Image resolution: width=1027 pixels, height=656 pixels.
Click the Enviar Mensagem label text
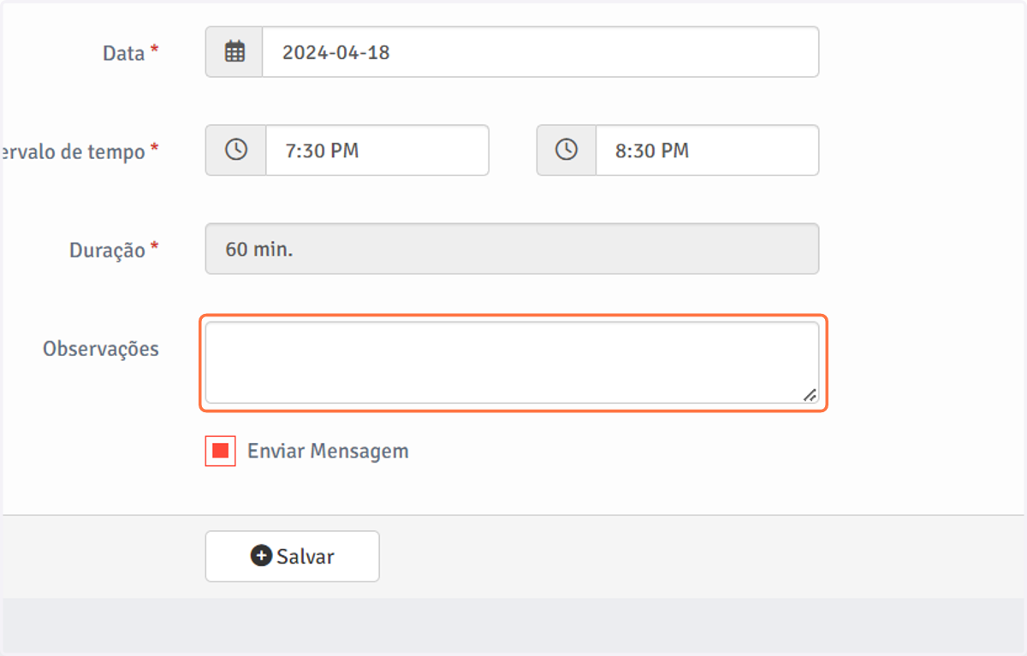point(328,451)
